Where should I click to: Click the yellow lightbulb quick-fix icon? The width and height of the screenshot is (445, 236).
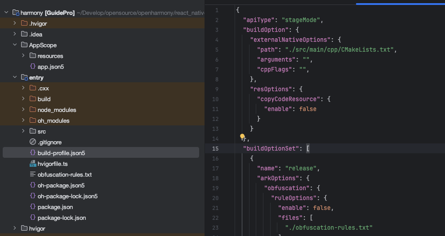pyautogui.click(x=242, y=137)
